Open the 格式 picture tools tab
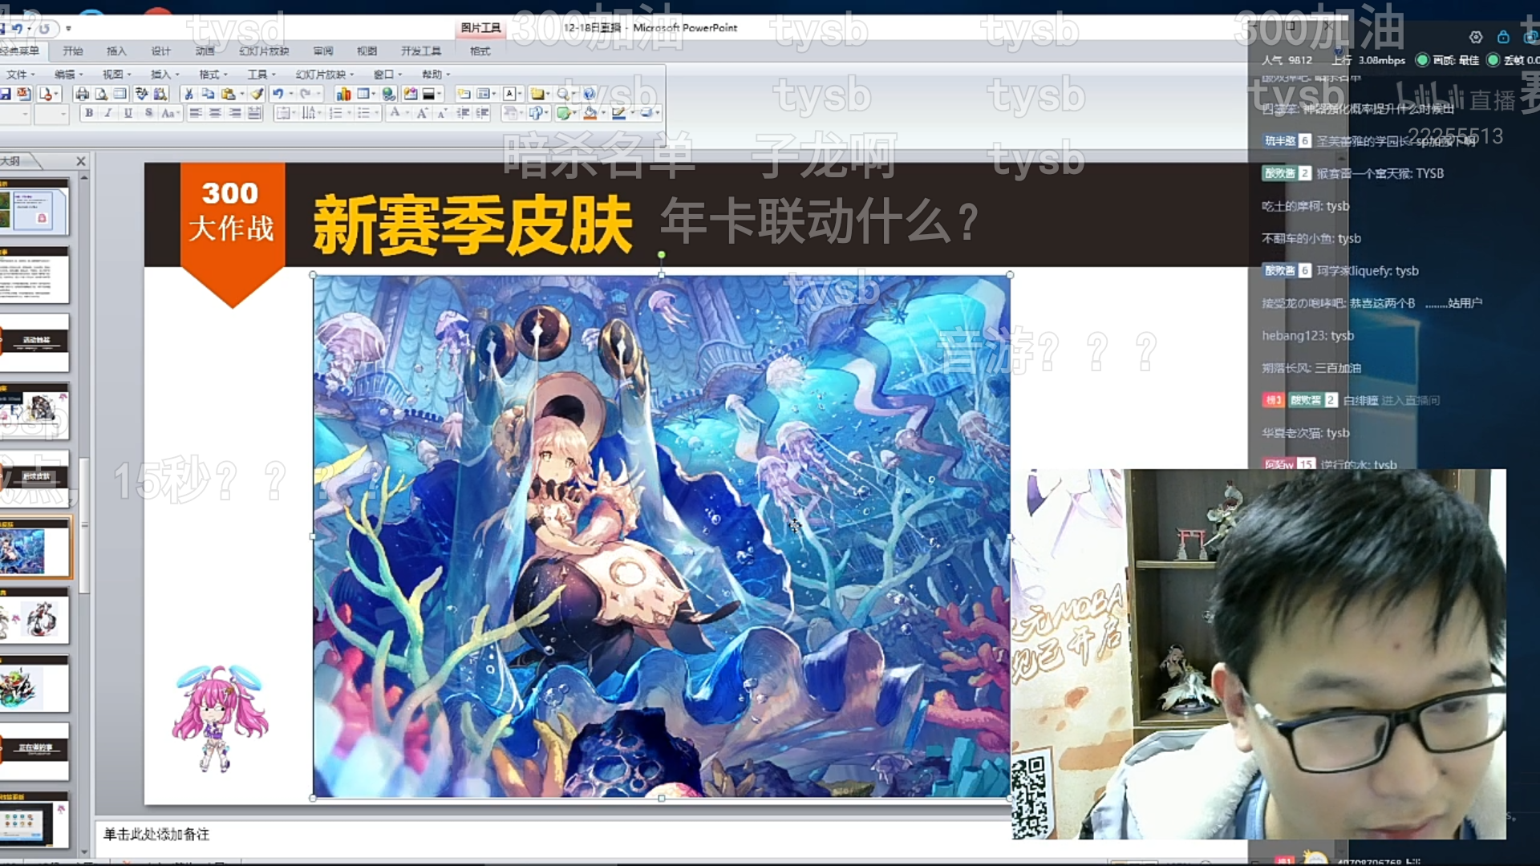 [480, 51]
